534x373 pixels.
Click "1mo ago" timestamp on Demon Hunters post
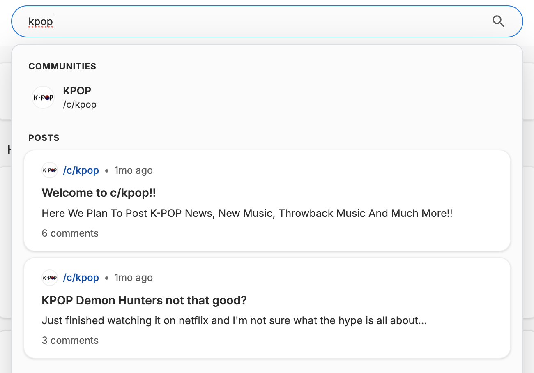(133, 278)
